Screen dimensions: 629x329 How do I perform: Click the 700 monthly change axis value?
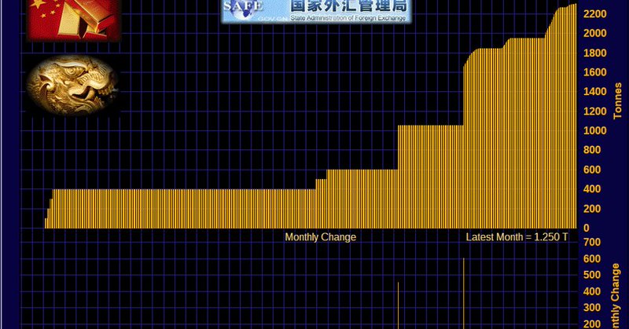coord(592,242)
